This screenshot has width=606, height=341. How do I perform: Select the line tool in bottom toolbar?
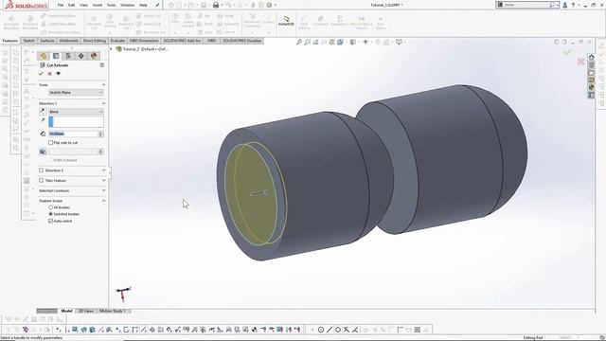[330, 330]
